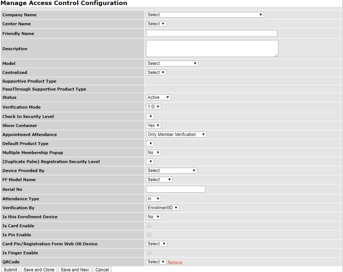This screenshot has width=343, height=272.
Task: Open the Company Name dropdown
Action: (205, 15)
